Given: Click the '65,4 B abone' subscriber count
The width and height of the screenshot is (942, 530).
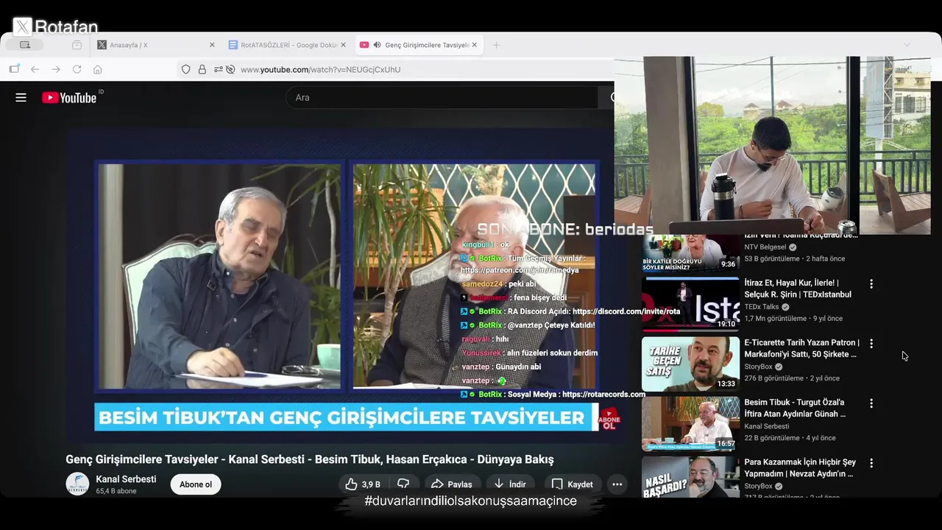Looking at the screenshot, I should (x=116, y=491).
